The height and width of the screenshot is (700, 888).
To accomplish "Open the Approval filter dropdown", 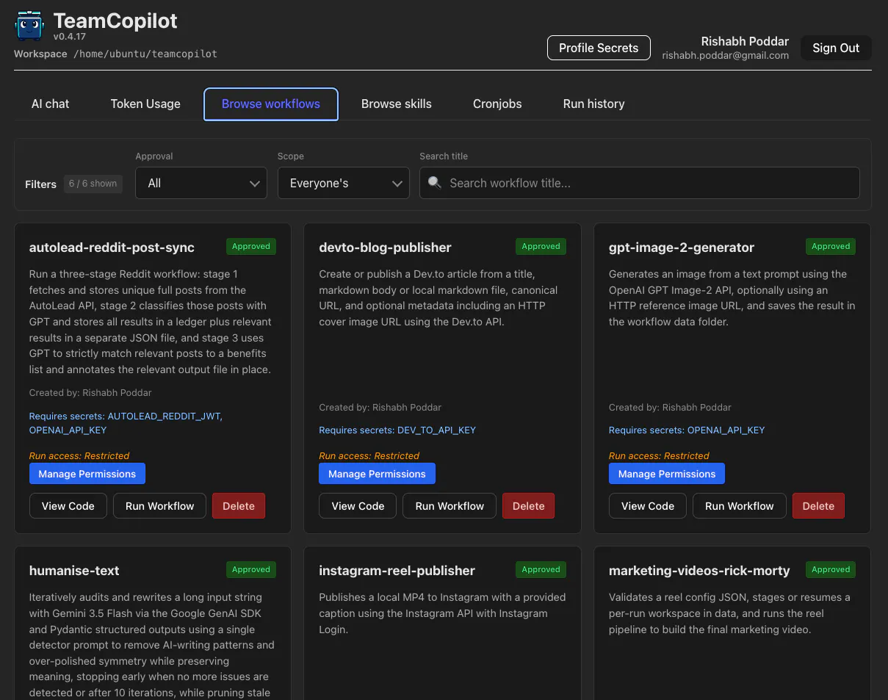I will pyautogui.click(x=201, y=183).
